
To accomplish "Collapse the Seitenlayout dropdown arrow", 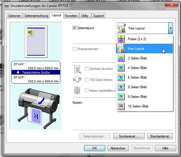I will click(x=170, y=28).
